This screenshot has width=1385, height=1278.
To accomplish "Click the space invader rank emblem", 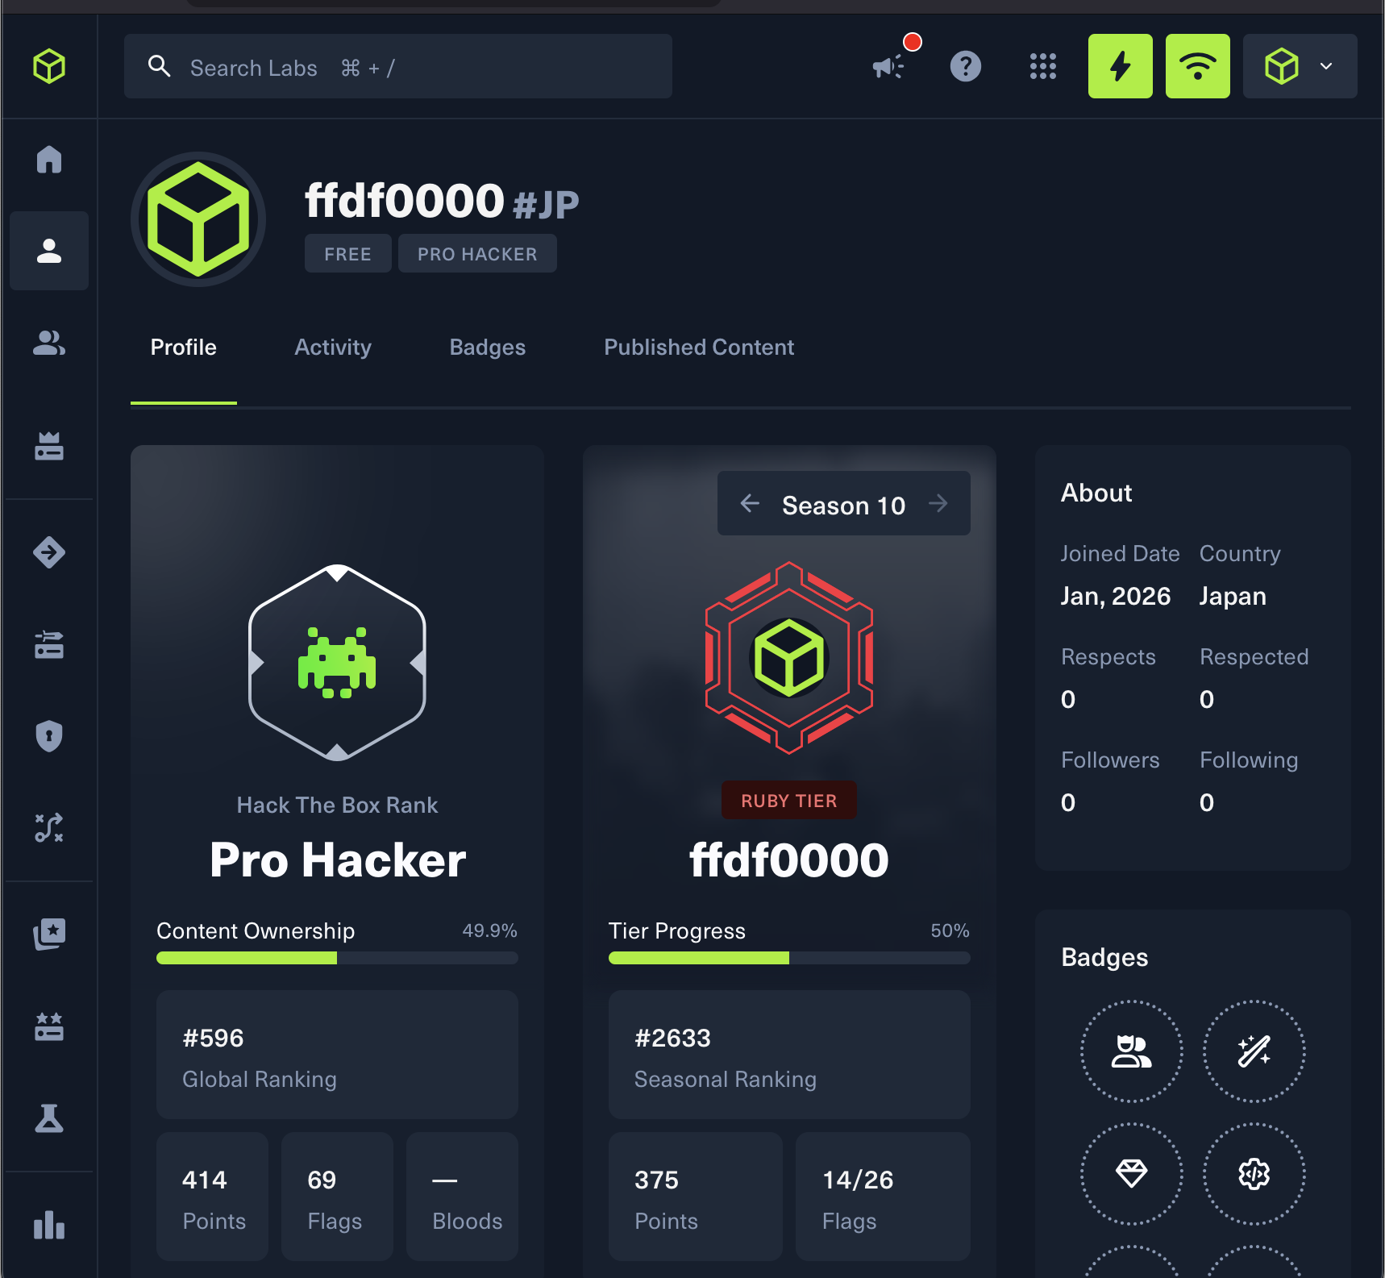I will (337, 662).
